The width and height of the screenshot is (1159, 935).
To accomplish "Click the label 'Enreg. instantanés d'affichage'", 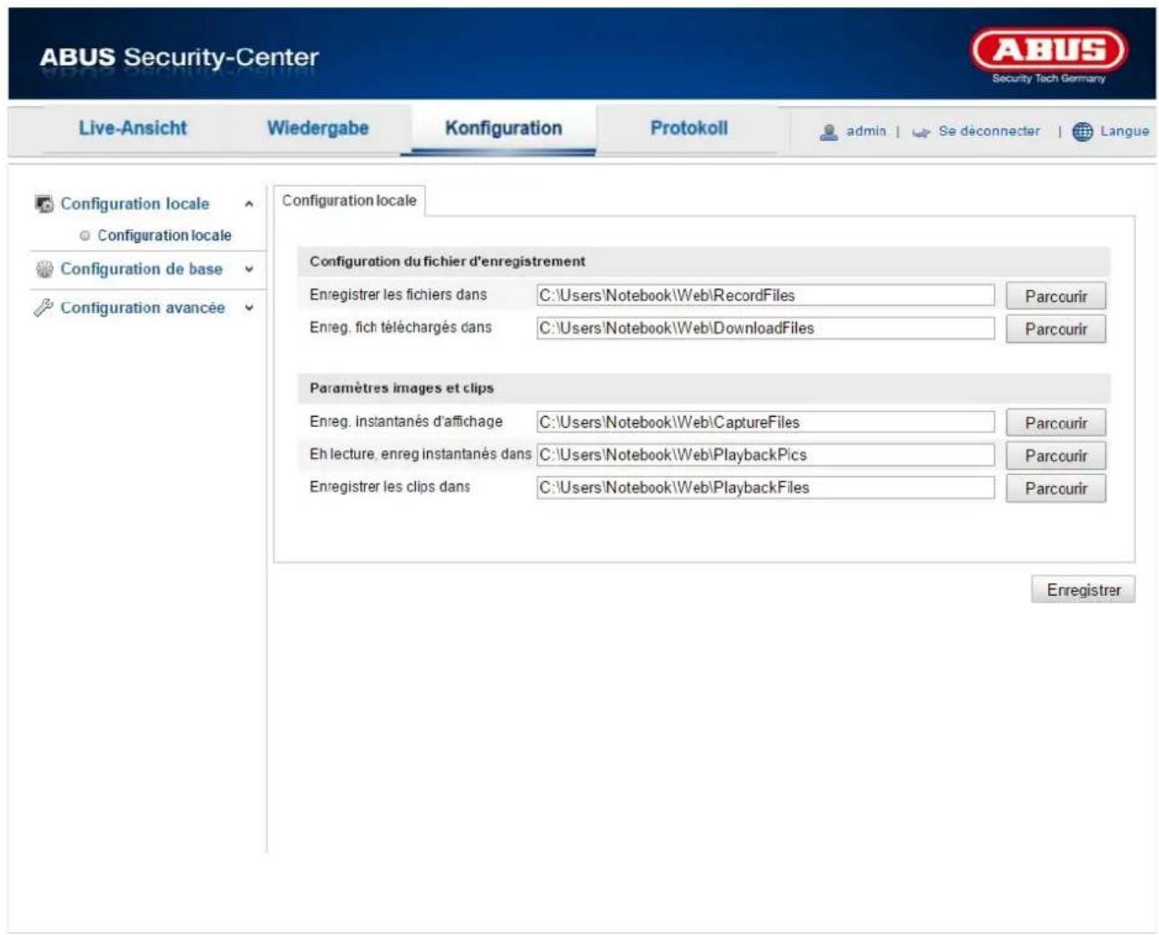I will (x=406, y=421).
